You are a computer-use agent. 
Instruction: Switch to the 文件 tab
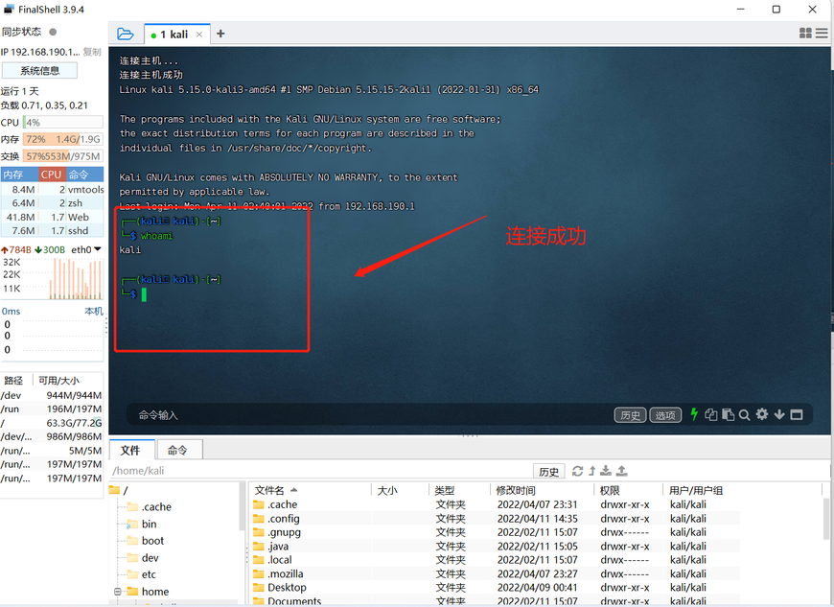[130, 450]
